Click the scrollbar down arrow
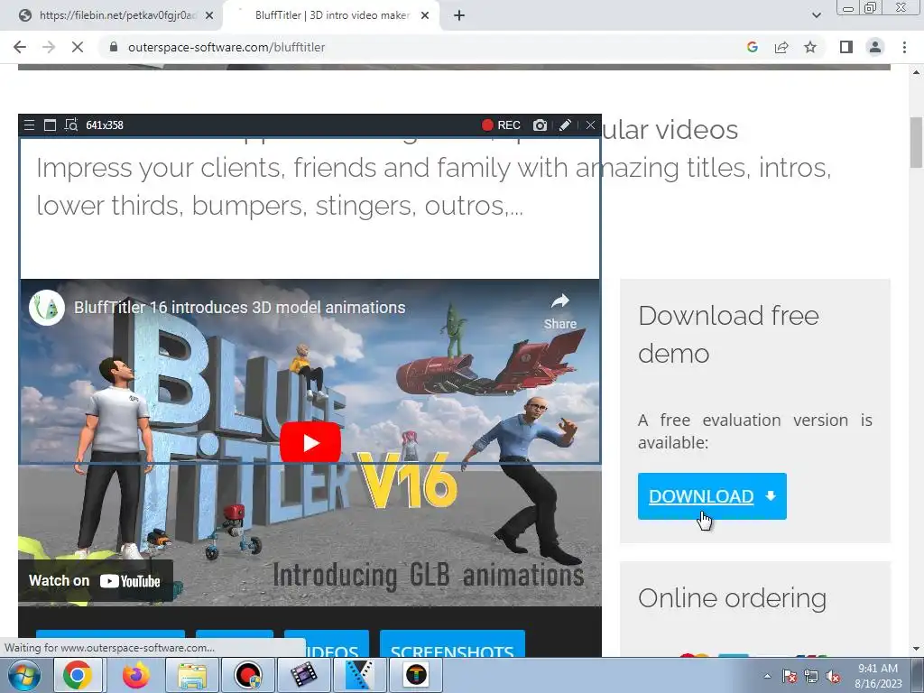Viewport: 924px width, 693px height. point(917,650)
